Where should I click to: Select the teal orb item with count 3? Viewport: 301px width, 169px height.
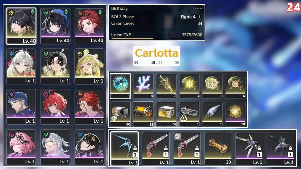(120, 86)
